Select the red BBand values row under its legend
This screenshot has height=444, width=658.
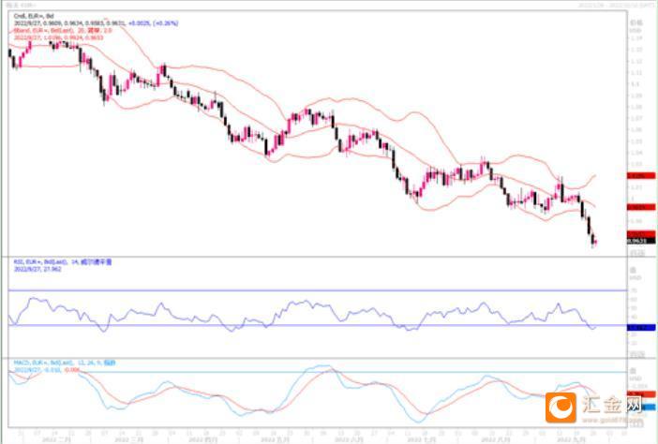click(x=58, y=37)
